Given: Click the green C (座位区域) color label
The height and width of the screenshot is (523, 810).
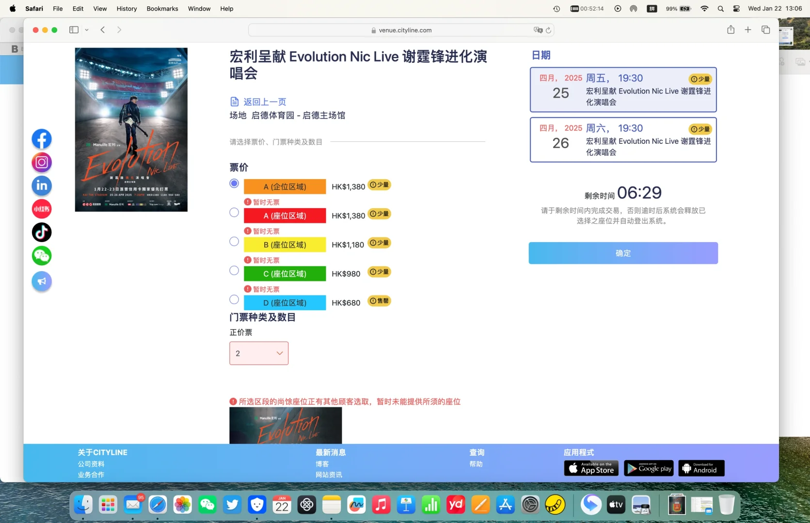Looking at the screenshot, I should coord(285,274).
